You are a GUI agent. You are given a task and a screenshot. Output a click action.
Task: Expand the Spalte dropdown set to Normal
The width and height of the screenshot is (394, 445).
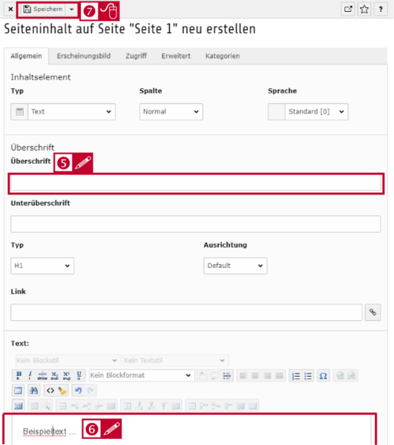pyautogui.click(x=171, y=111)
